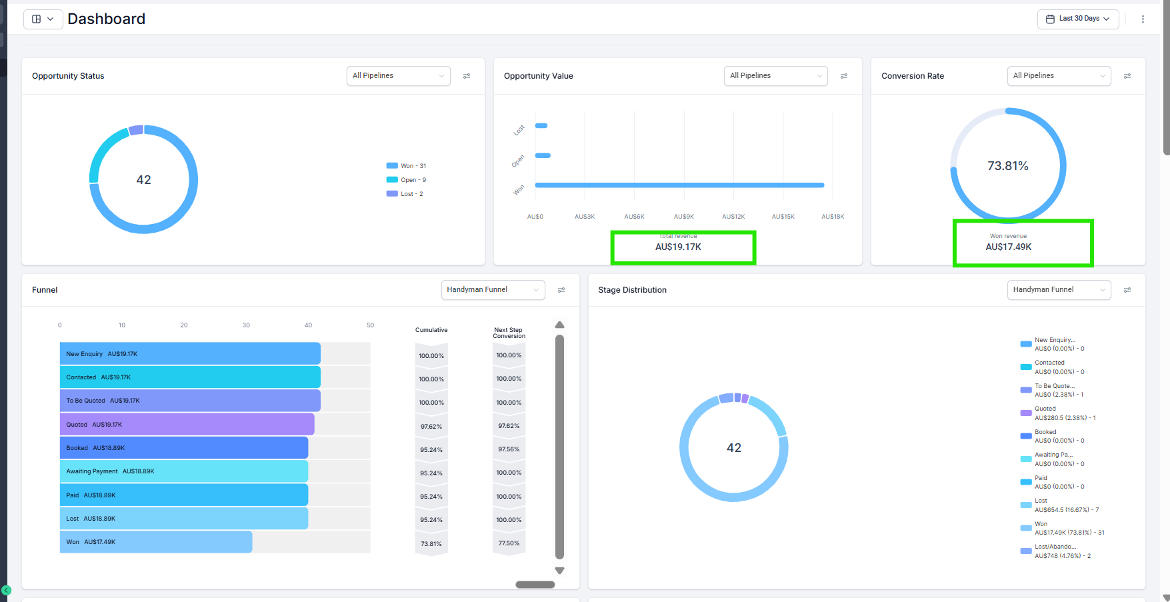Click the Won bar in Opportunity Value
Screen dimensions: 1170x602
[x=679, y=185]
